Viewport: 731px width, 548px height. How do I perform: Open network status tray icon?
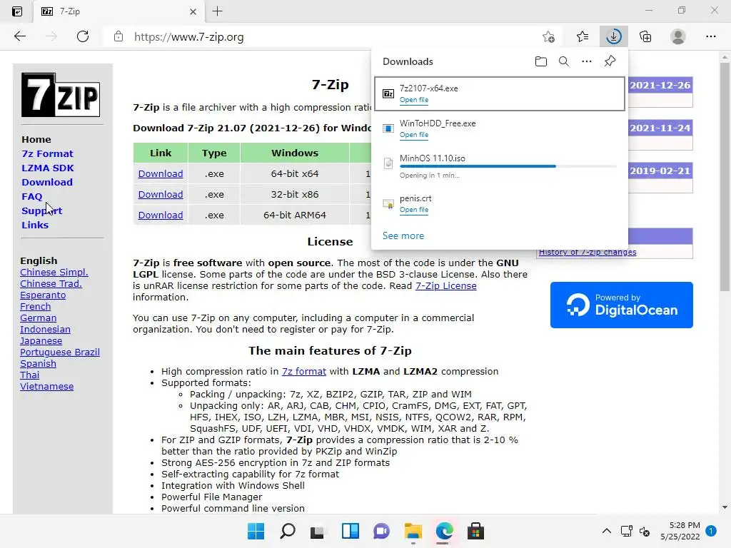626,531
